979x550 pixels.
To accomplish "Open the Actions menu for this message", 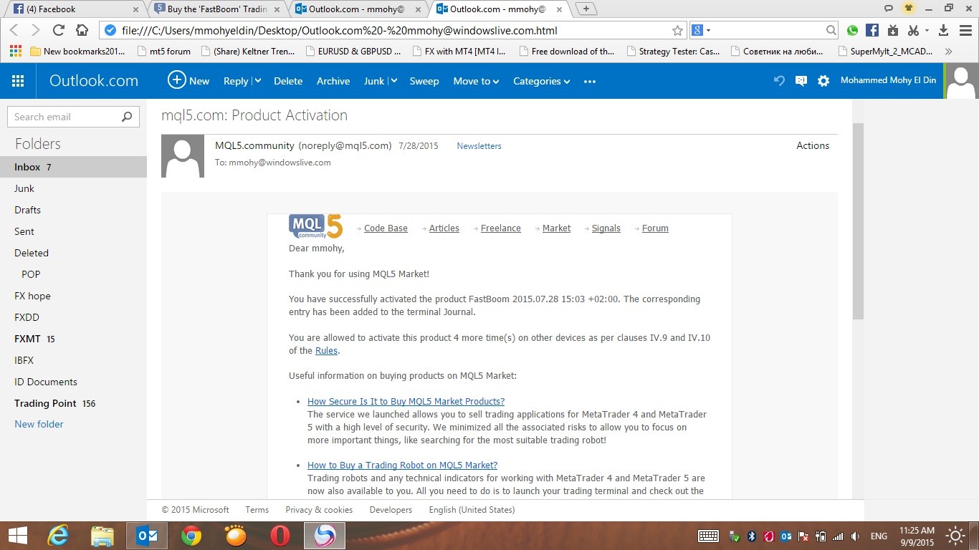I will pyautogui.click(x=813, y=145).
